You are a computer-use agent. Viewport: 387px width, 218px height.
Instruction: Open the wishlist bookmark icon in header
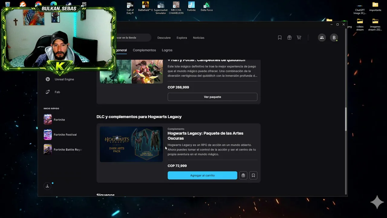pyautogui.click(x=280, y=38)
